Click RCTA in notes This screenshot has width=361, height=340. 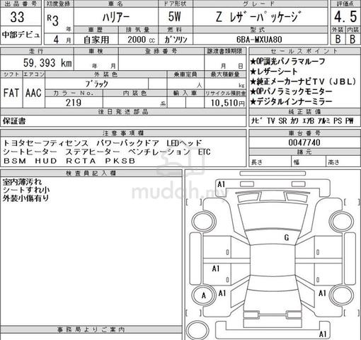(81, 161)
